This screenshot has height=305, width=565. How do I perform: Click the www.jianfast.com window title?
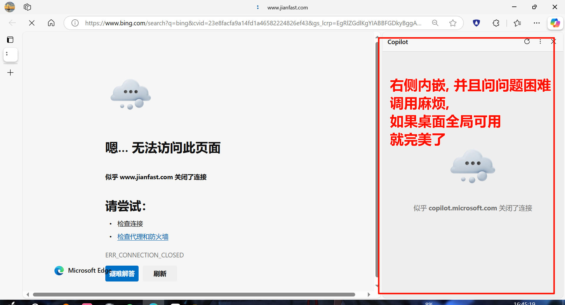(x=288, y=7)
